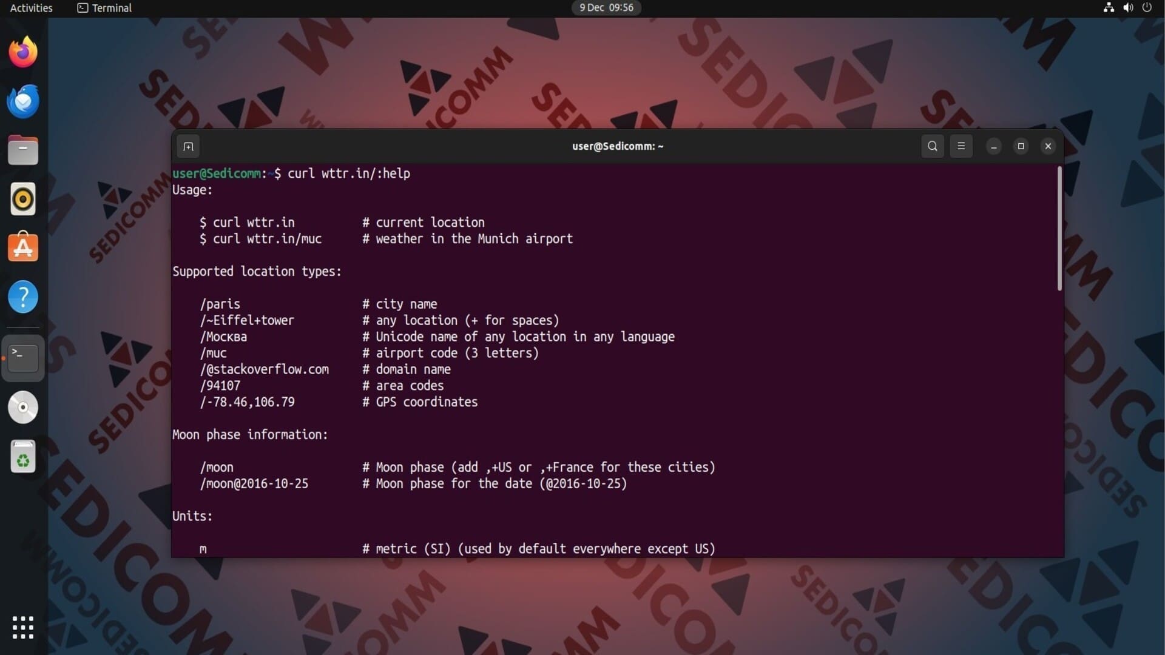The image size is (1165, 655).
Task: Click the '# metric (SI)' comment line
Action: pyautogui.click(x=539, y=549)
